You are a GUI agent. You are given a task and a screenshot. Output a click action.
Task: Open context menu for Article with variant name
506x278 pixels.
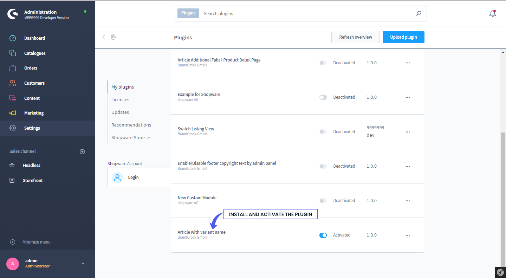click(408, 235)
